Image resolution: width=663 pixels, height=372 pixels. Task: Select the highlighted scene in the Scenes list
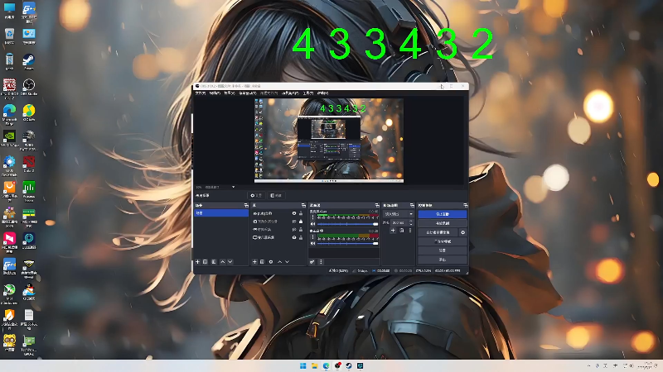tap(221, 213)
